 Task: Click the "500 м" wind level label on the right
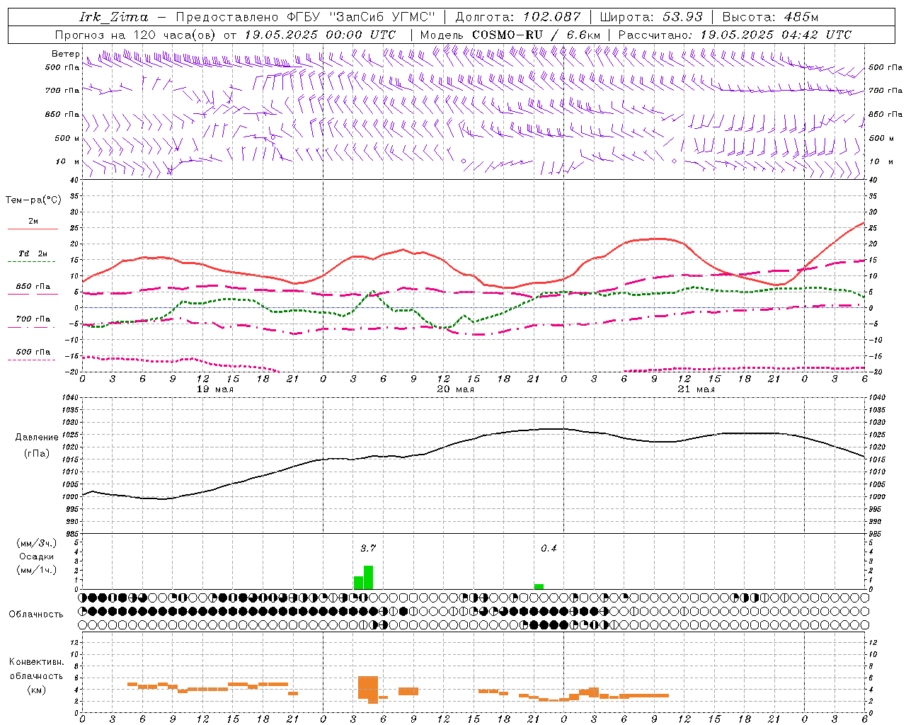tap(882, 138)
